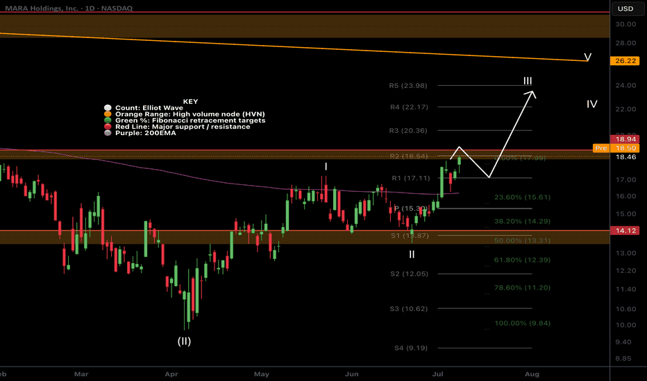The image size is (647, 381).
Task: Click the 23.60% (15.61) Fibonacci level
Action: [522, 197]
